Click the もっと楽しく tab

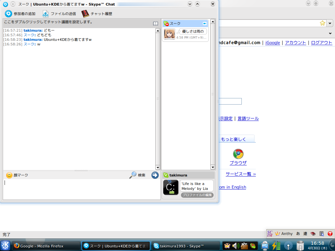(x=237, y=139)
